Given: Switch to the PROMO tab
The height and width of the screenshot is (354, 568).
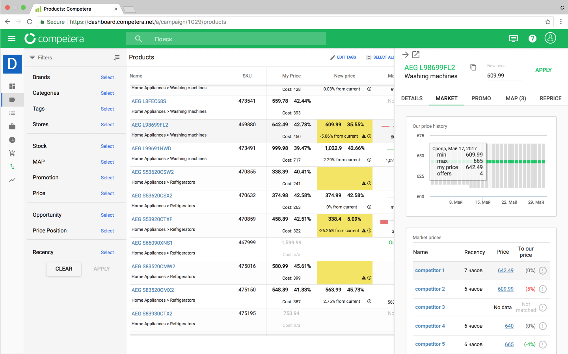Looking at the screenshot, I should pos(481,98).
